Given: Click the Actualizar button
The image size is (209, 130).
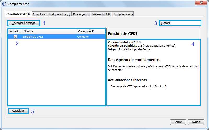Looking at the screenshot, I should (18, 111).
